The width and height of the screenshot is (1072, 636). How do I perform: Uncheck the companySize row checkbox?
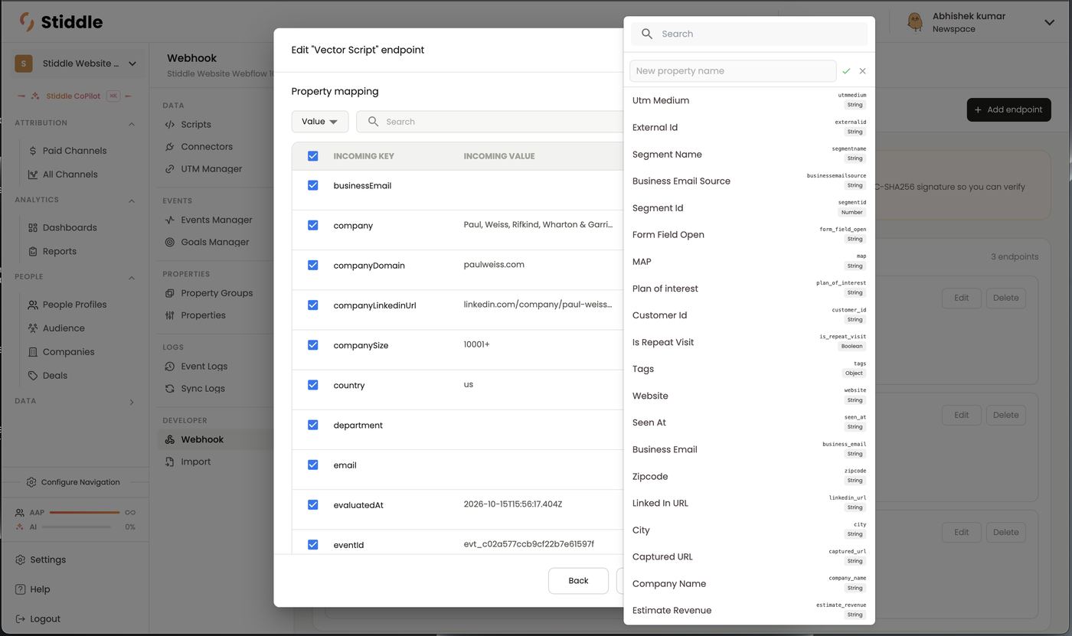coord(312,344)
